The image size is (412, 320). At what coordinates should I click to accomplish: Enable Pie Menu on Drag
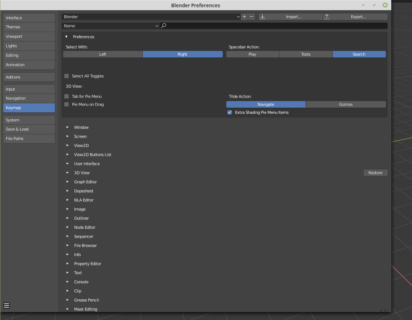tap(66, 104)
